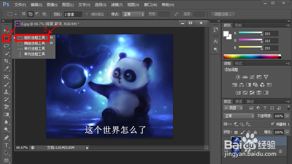Viewport: 292px width, 164px height.
Task: Click the New selection mode icon
Action: click(x=24, y=14)
